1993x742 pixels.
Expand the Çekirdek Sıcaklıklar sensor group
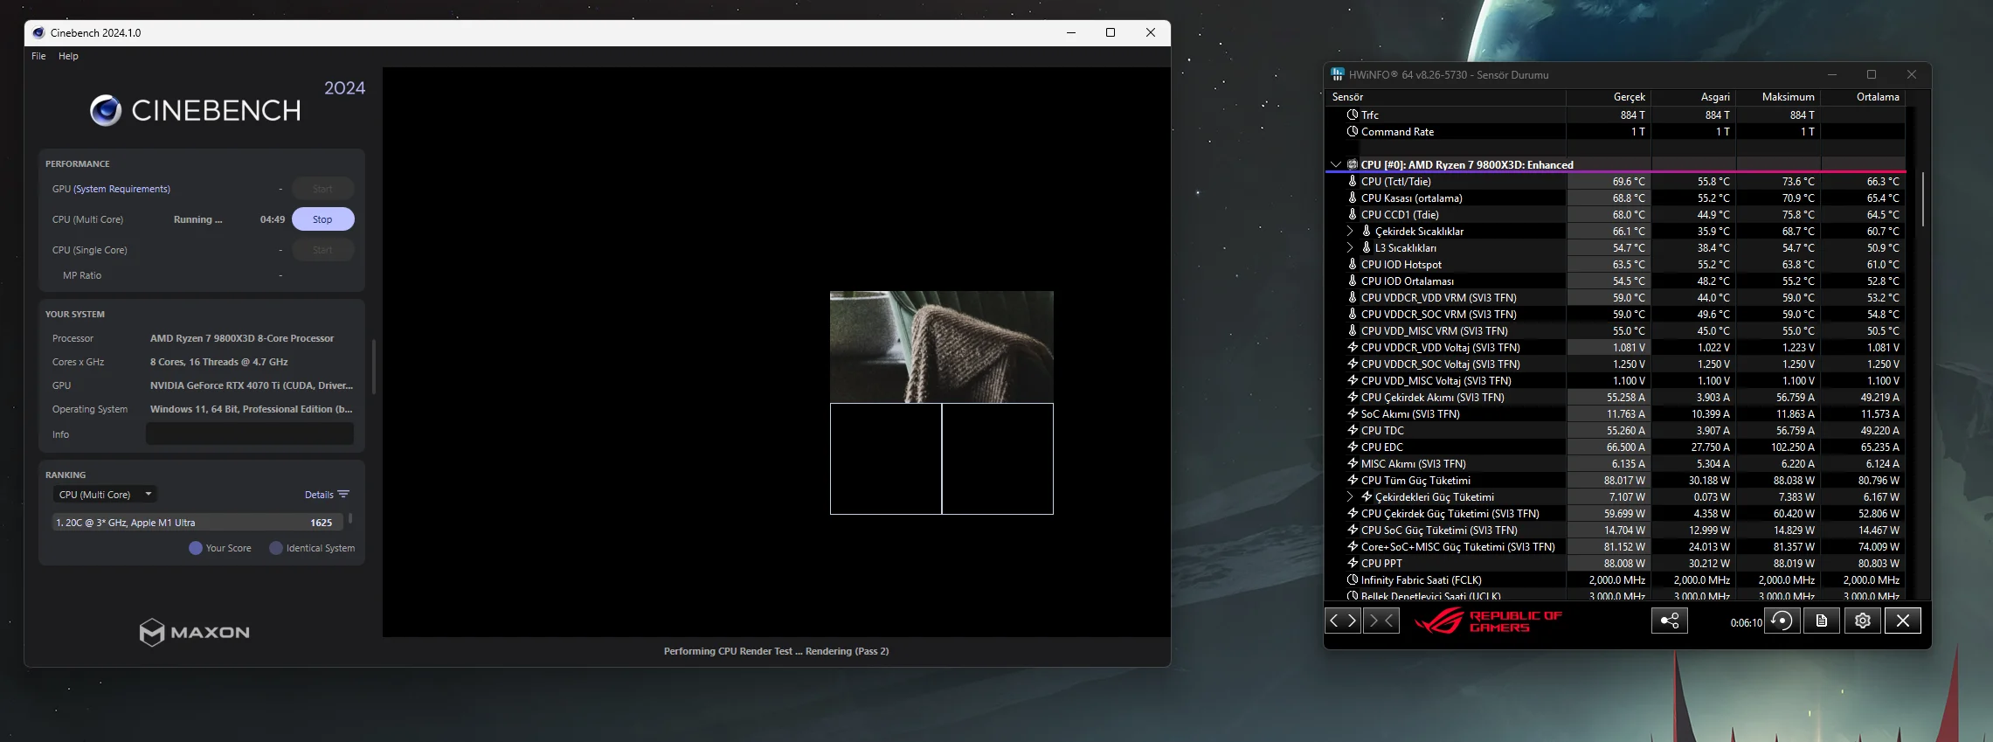pos(1349,232)
